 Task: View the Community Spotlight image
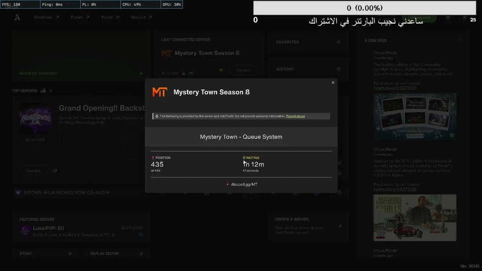[415, 117]
